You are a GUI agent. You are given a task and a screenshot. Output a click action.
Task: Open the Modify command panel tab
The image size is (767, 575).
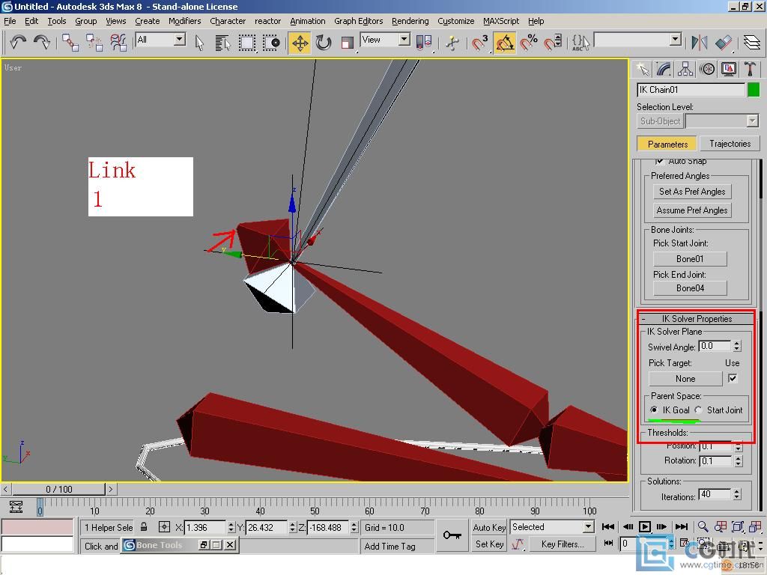(x=664, y=69)
